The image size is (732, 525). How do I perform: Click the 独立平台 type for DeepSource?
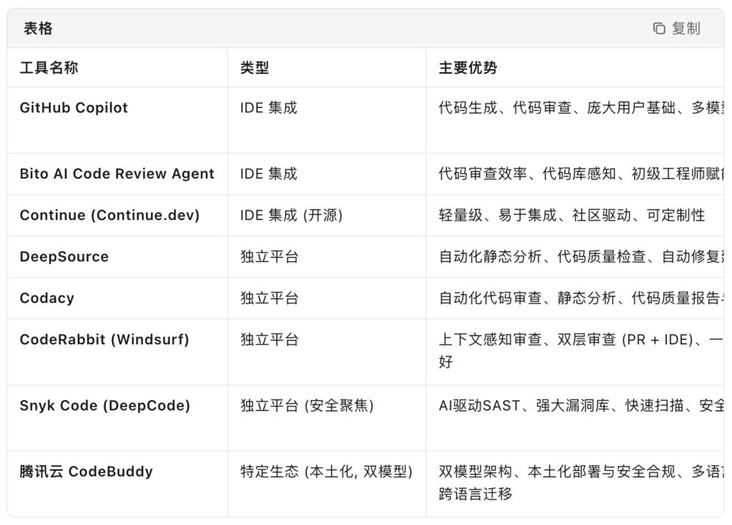click(x=269, y=256)
